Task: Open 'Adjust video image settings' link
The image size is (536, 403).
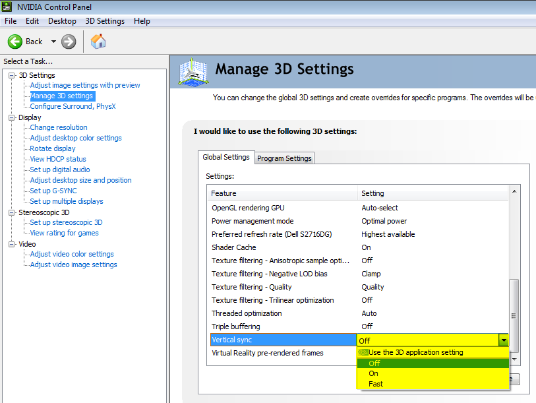Action: pyautogui.click(x=73, y=264)
